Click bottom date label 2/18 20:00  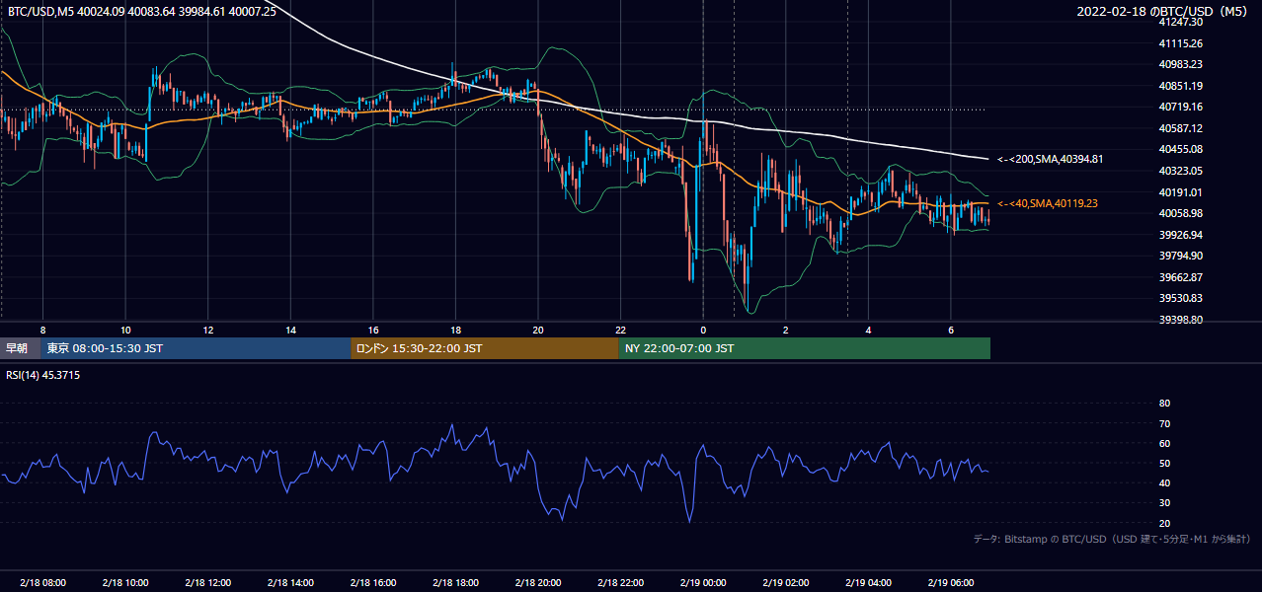[x=538, y=582]
